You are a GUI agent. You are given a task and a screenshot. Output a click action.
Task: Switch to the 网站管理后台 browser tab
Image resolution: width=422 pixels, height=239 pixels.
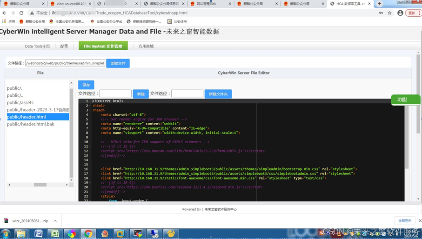tap(211, 4)
